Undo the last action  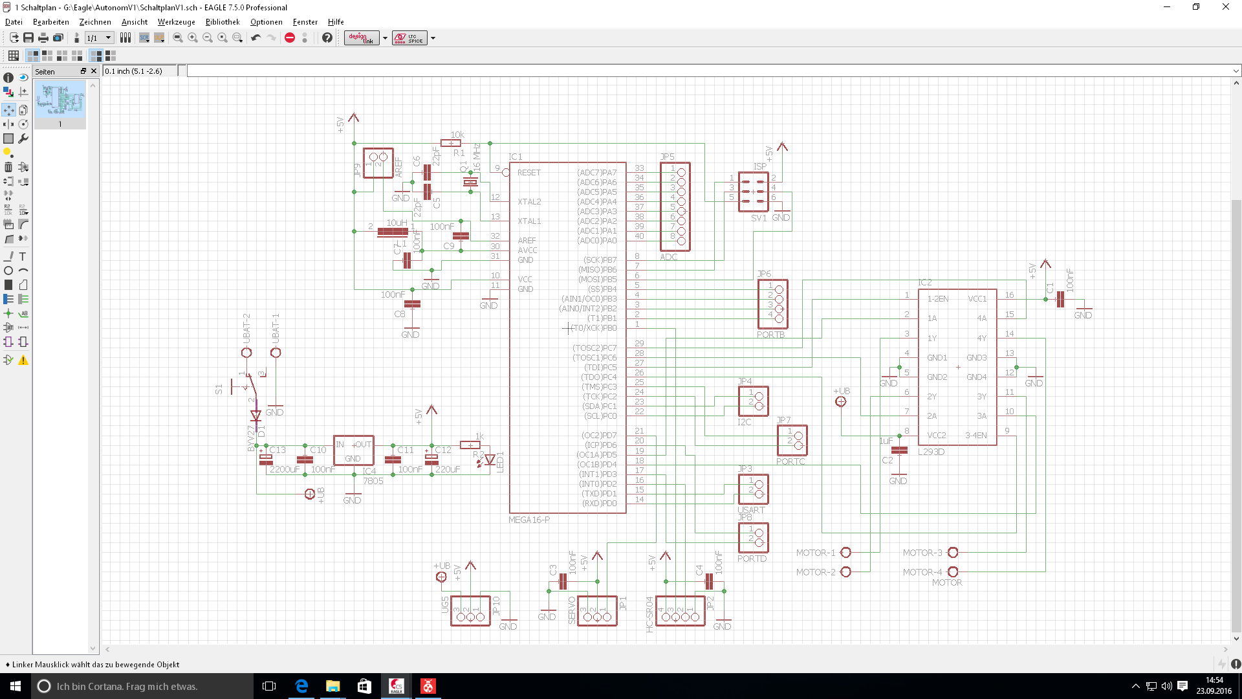tap(256, 38)
